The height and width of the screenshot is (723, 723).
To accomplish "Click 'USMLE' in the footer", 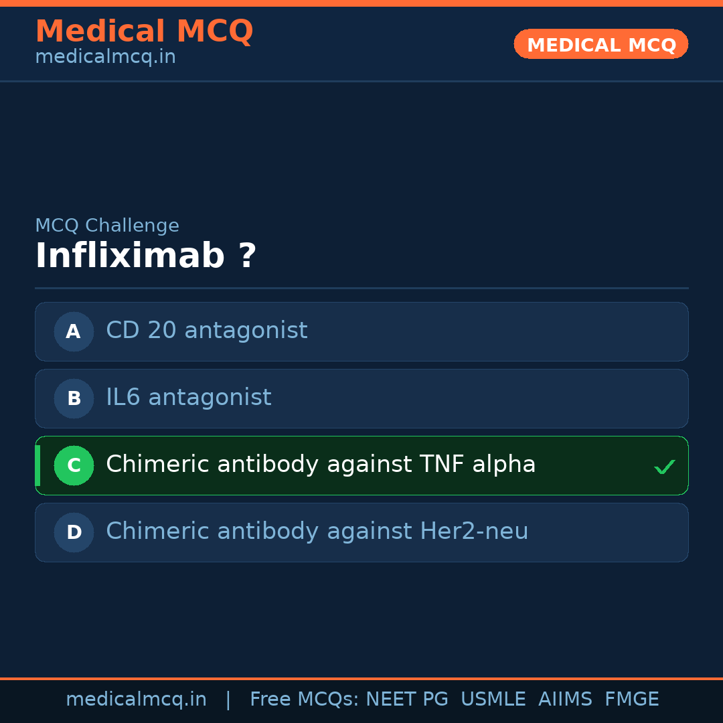I will pyautogui.click(x=493, y=700).
